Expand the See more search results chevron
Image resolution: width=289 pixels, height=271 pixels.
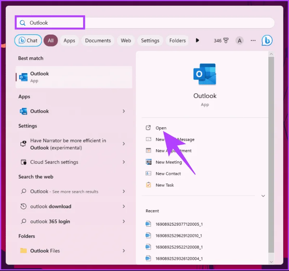(x=124, y=191)
